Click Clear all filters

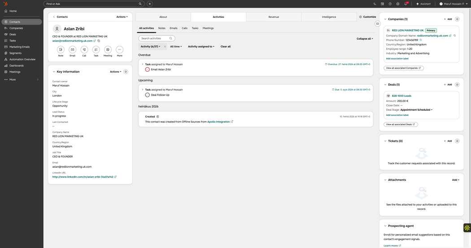click(x=226, y=47)
